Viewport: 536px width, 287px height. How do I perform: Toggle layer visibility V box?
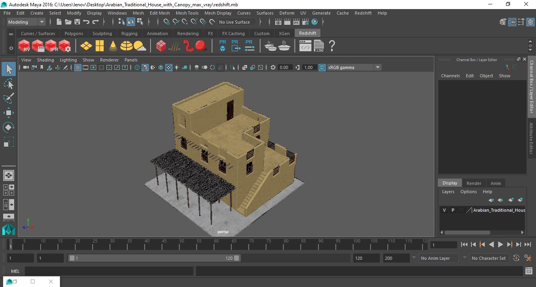coord(444,210)
